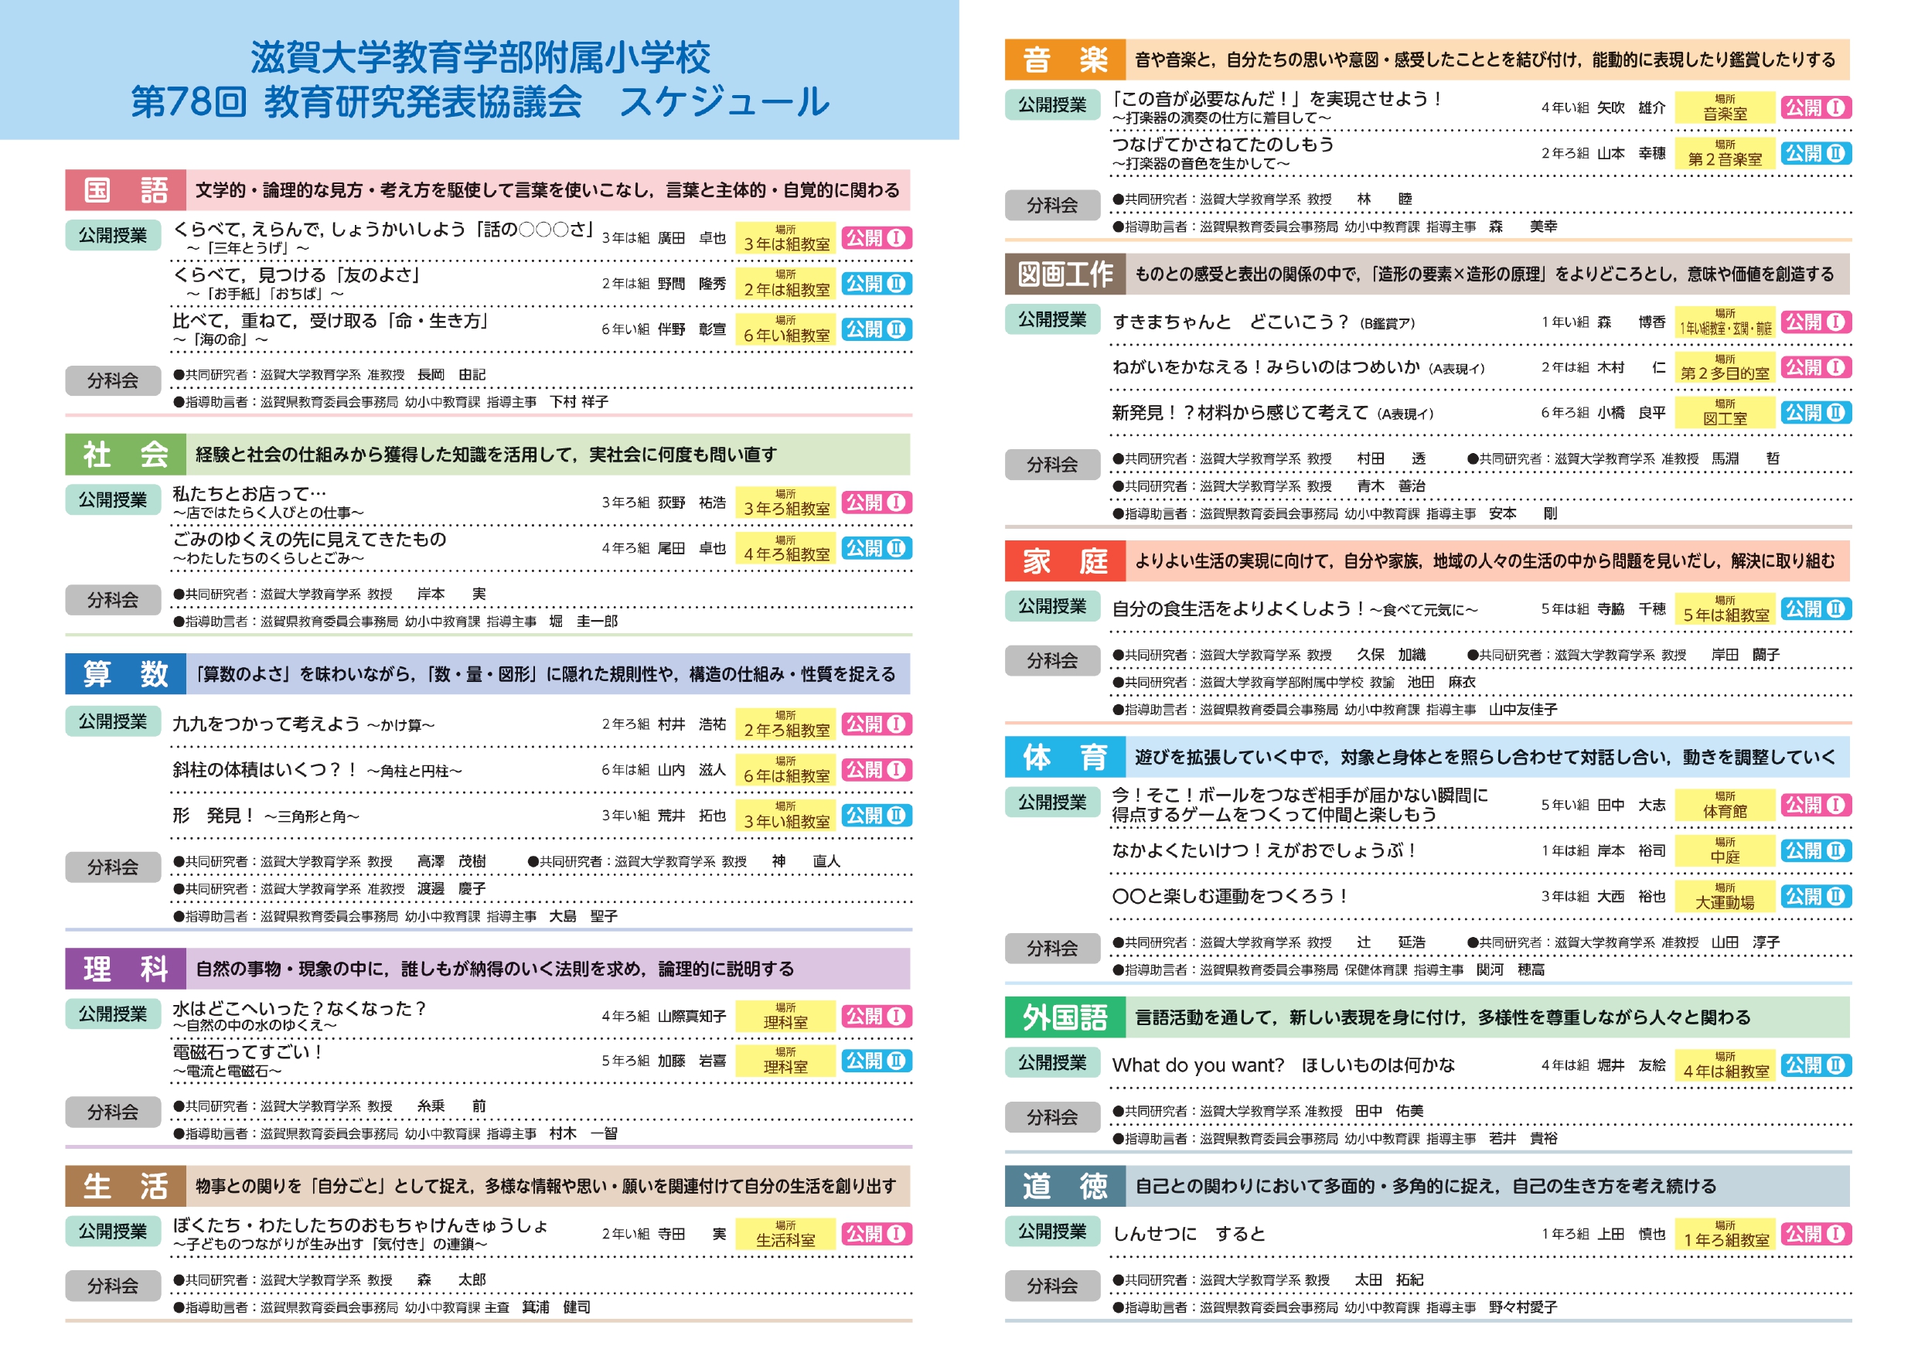Image resolution: width=1918 pixels, height=1356 pixels.
Task: Click the yellow 1年ろ組教室 location box
Action: [x=1725, y=1235]
